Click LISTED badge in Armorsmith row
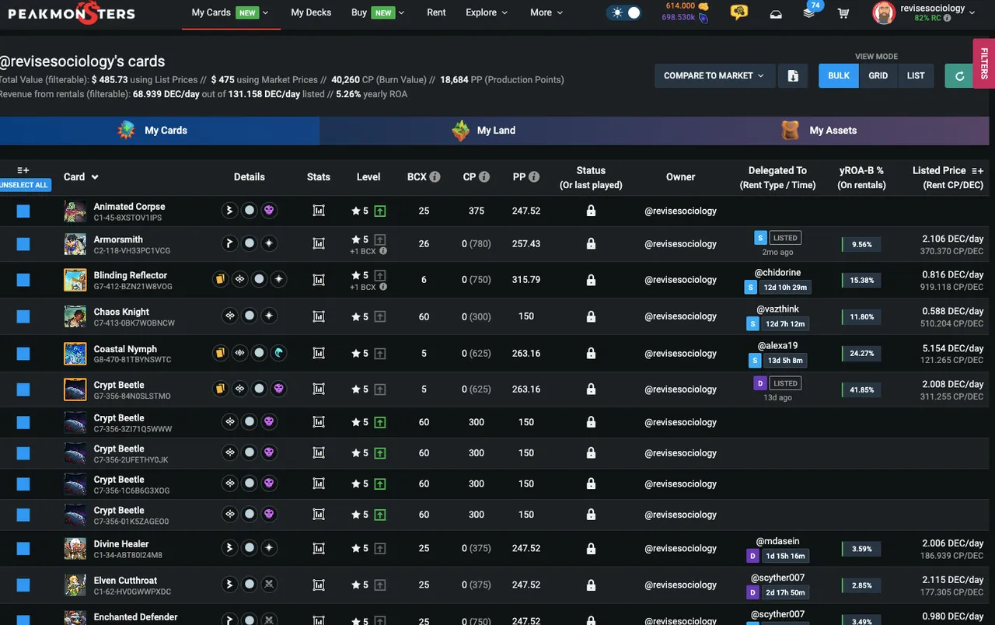 point(785,238)
